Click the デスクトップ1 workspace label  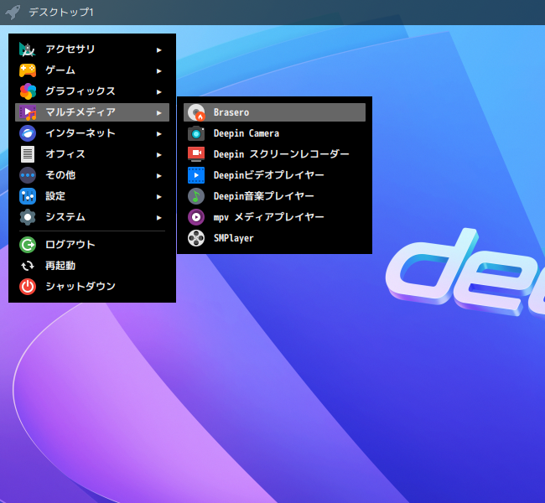pos(61,13)
